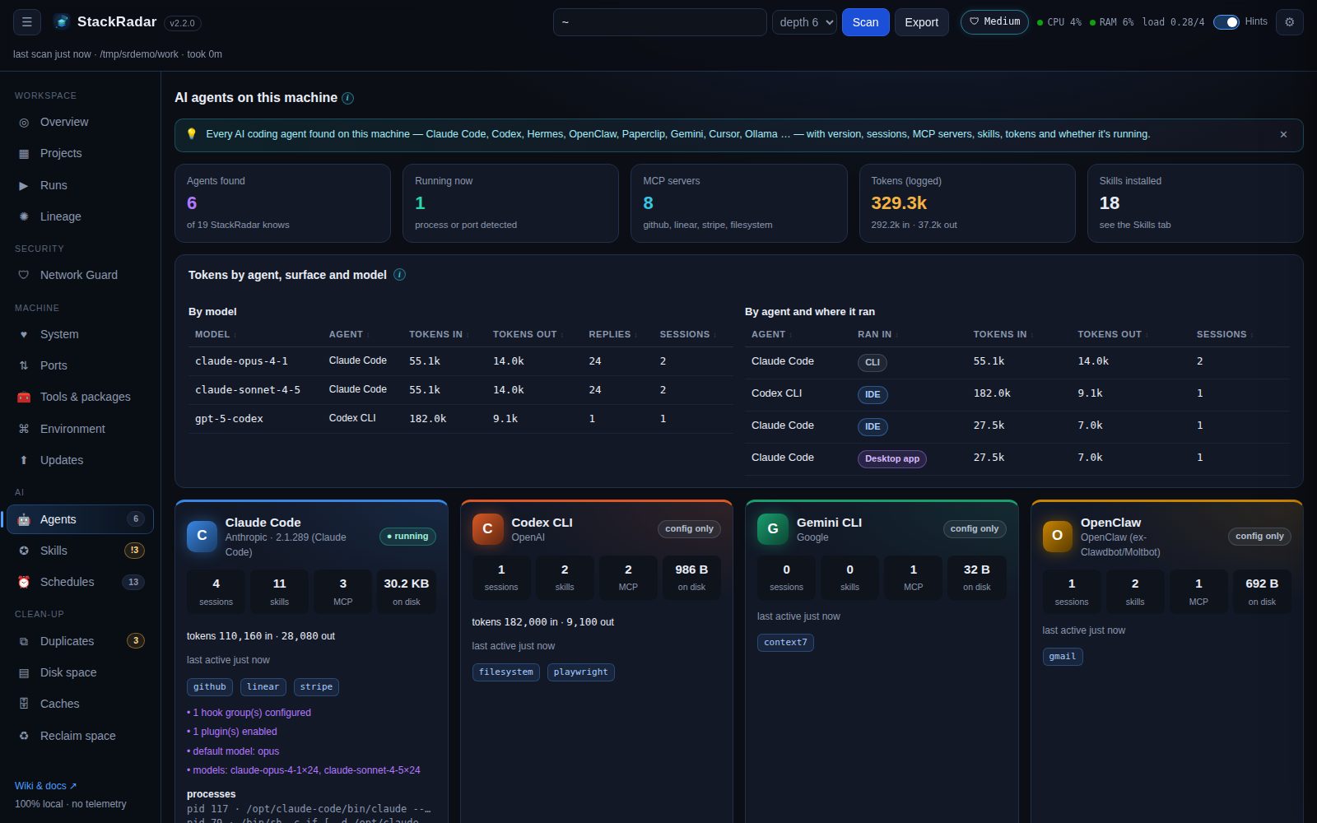This screenshot has width=1317, height=823.
Task: Click the gpt-5-codex model row
Action: (x=460, y=419)
